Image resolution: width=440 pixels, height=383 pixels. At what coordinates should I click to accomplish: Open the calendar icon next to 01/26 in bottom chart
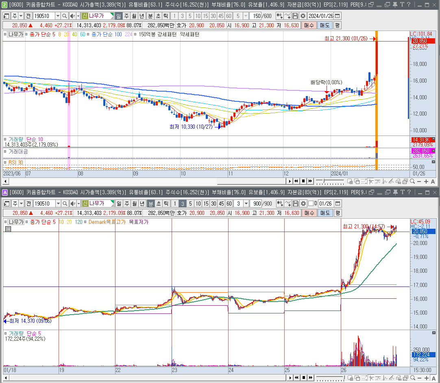pos(338,204)
